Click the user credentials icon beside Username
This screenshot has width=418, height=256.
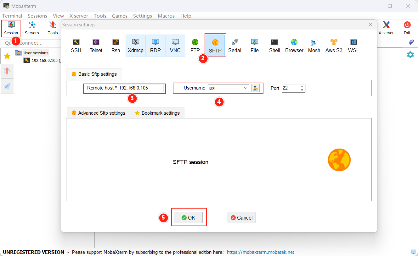click(255, 88)
